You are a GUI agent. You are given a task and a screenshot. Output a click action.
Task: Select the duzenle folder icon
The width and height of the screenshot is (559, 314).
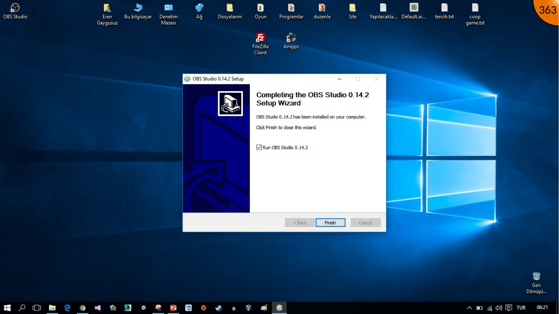pyautogui.click(x=322, y=11)
